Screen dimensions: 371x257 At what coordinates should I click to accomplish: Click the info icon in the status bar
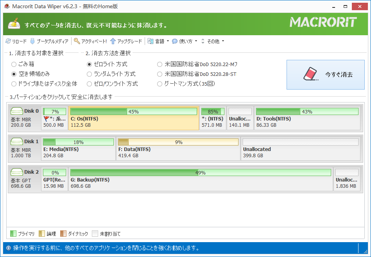(9, 248)
